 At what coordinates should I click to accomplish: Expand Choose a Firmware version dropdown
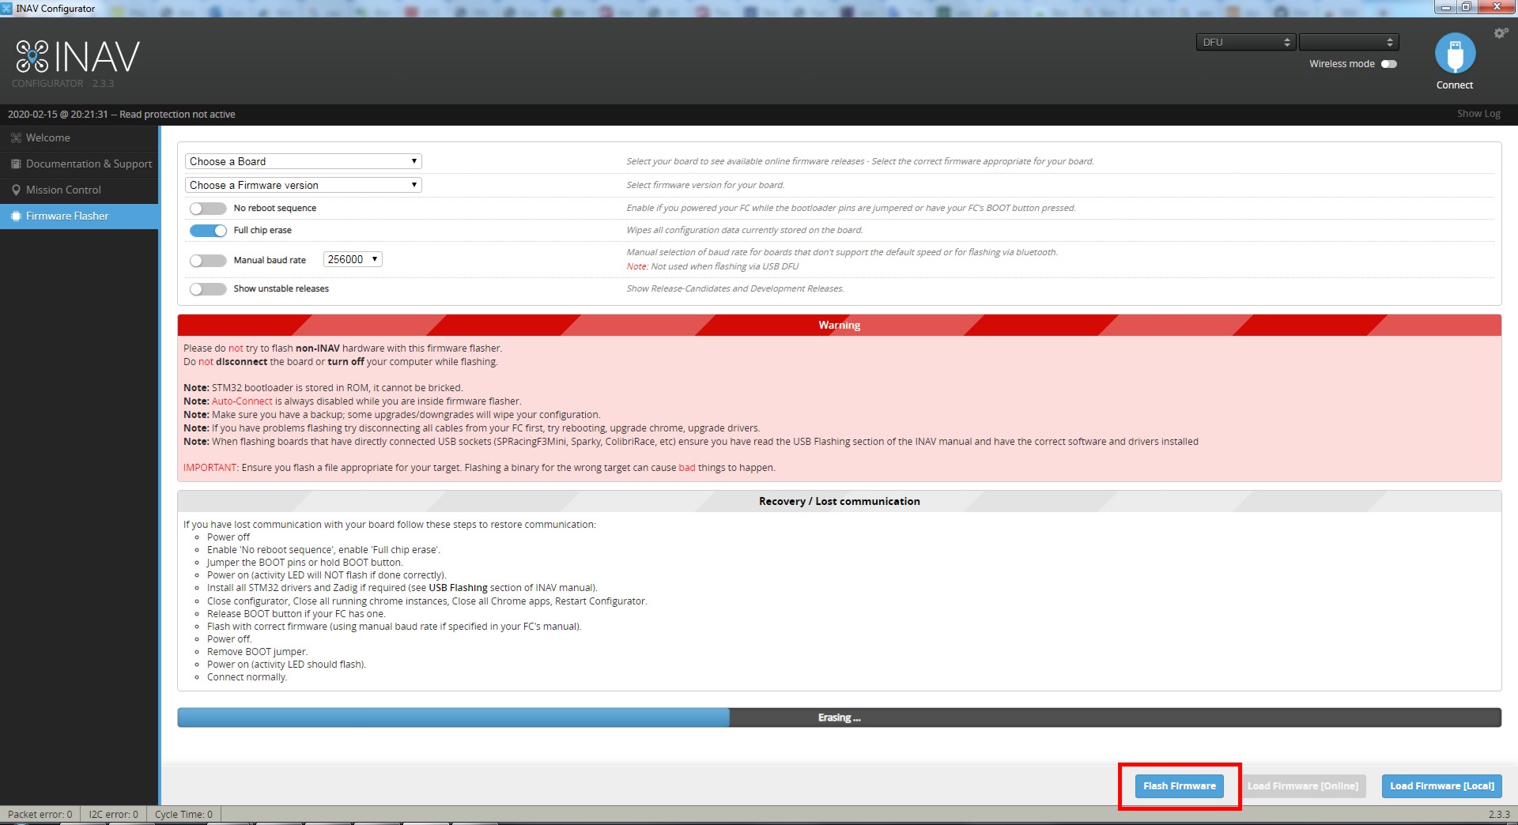coord(303,185)
